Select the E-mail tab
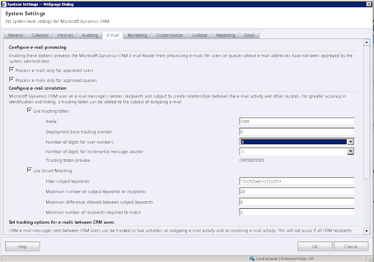This screenshot has width=374, height=262. click(113, 35)
